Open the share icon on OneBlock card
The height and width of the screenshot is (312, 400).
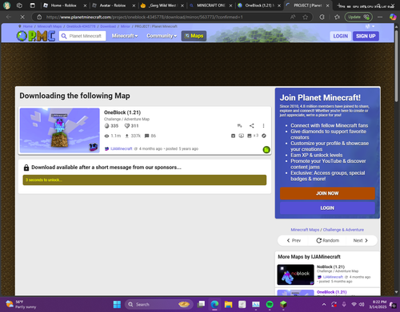[252, 125]
